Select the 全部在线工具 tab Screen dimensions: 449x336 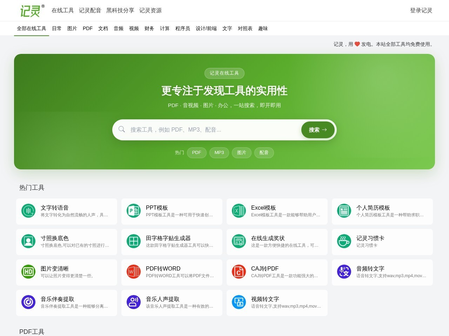tap(32, 28)
